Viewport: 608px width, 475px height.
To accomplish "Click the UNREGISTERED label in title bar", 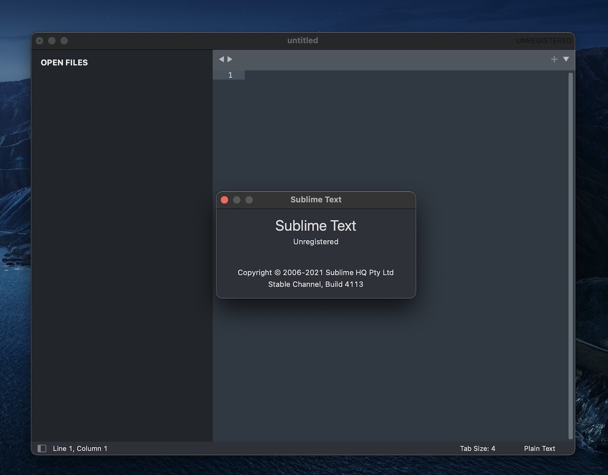I will pyautogui.click(x=543, y=41).
